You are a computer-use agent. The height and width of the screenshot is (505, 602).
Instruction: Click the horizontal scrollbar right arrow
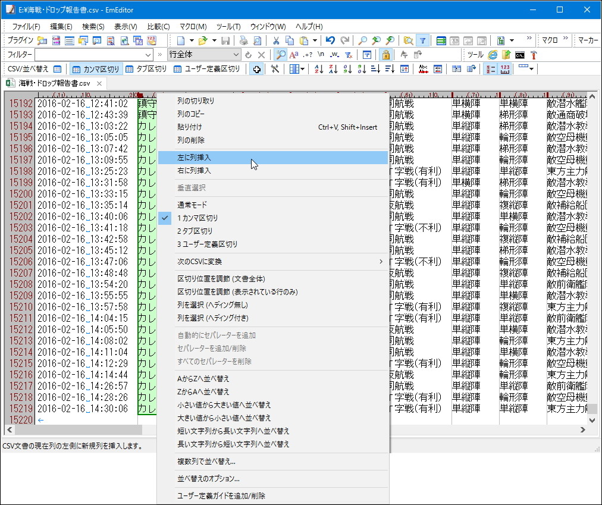[583, 429]
